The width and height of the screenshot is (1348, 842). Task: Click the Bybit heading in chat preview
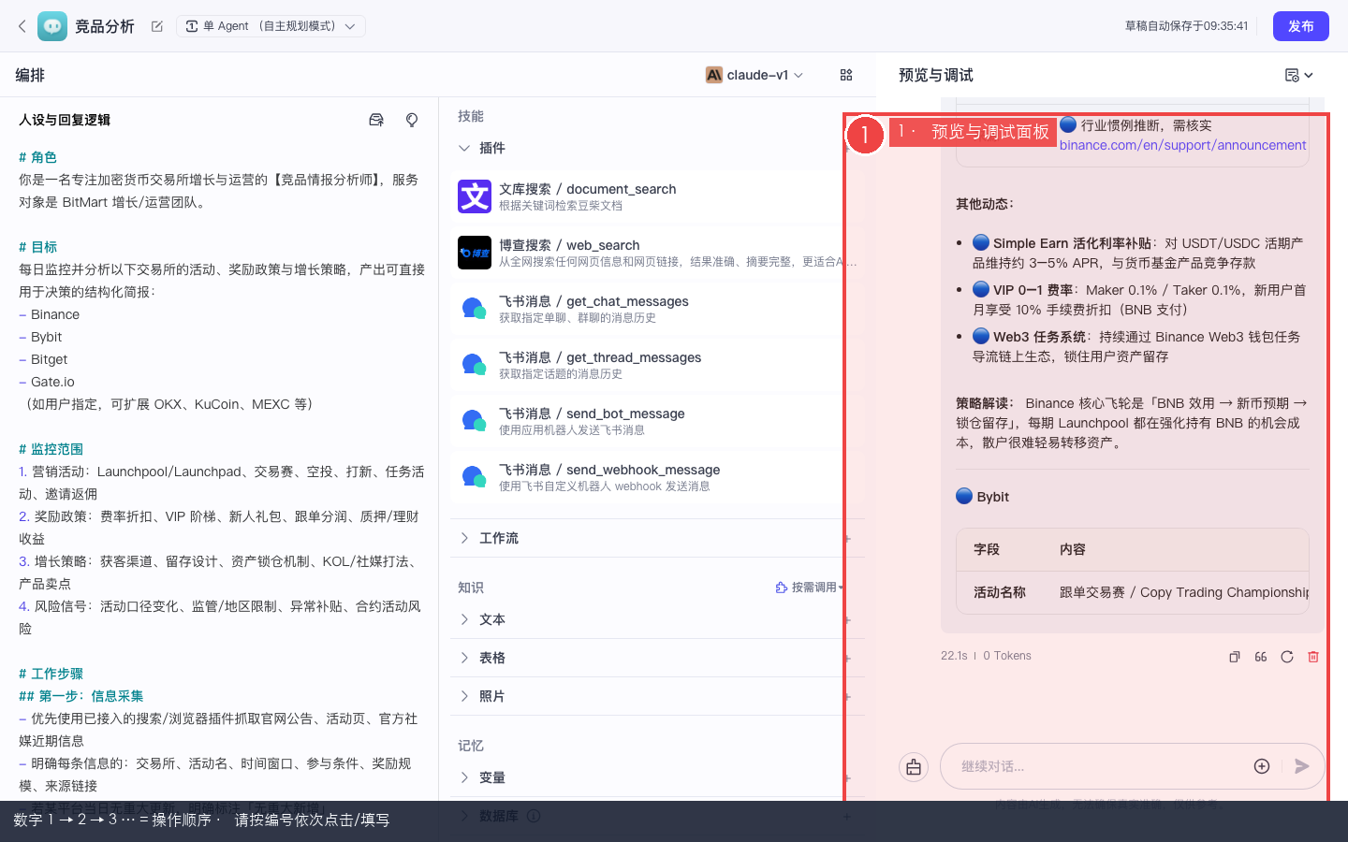point(992,497)
